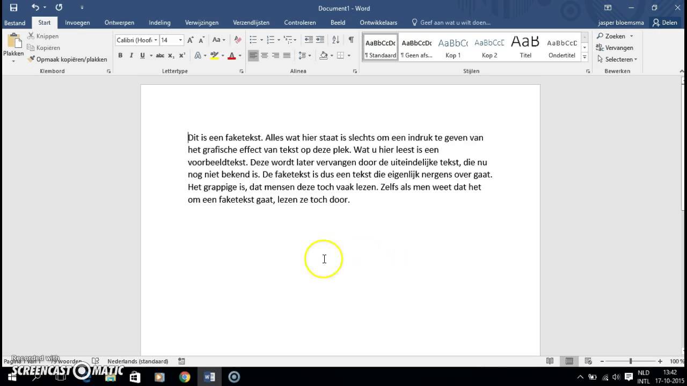
Task: Open the Selecteren dropdown
Action: click(617, 60)
